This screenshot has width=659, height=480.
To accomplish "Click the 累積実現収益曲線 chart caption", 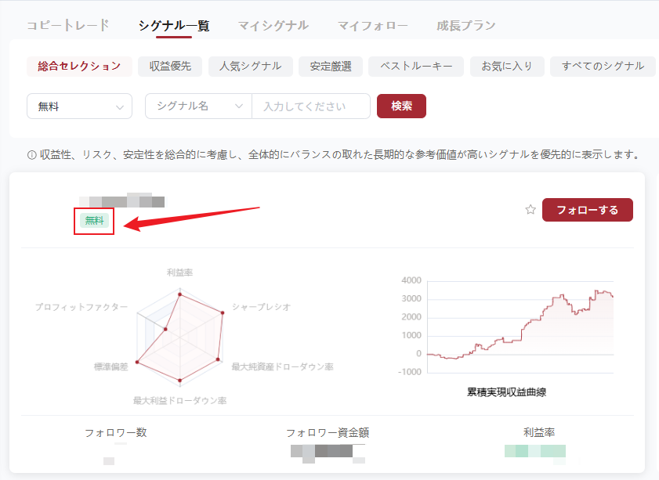I will tap(506, 392).
